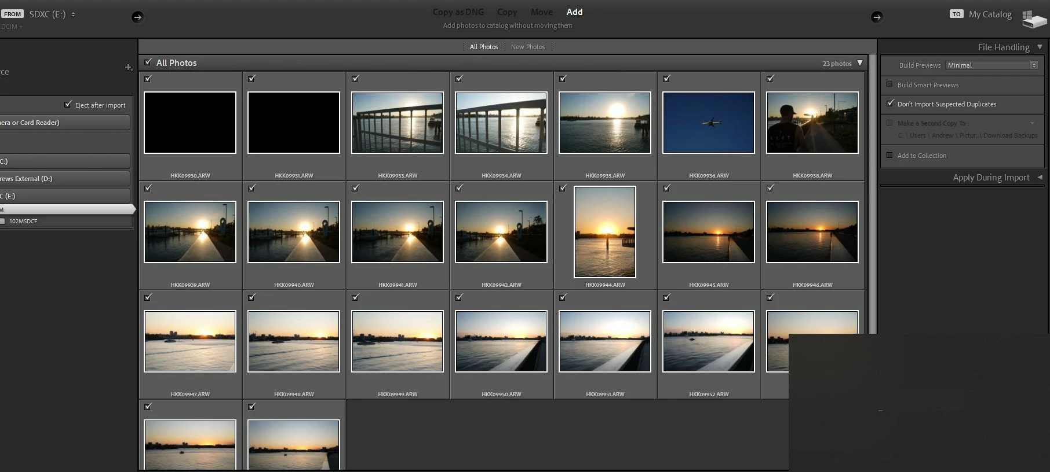
Task: Uncheck Don't Import Suspected Duplicates
Action: (890, 104)
